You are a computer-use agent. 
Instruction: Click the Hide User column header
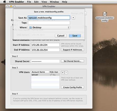pos(54,72)
